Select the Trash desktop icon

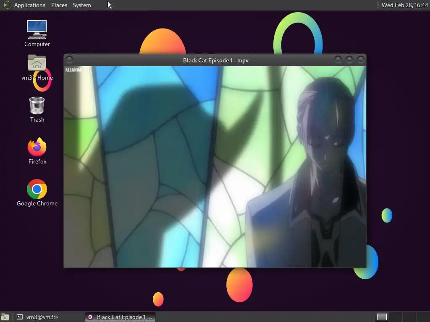pyautogui.click(x=37, y=109)
